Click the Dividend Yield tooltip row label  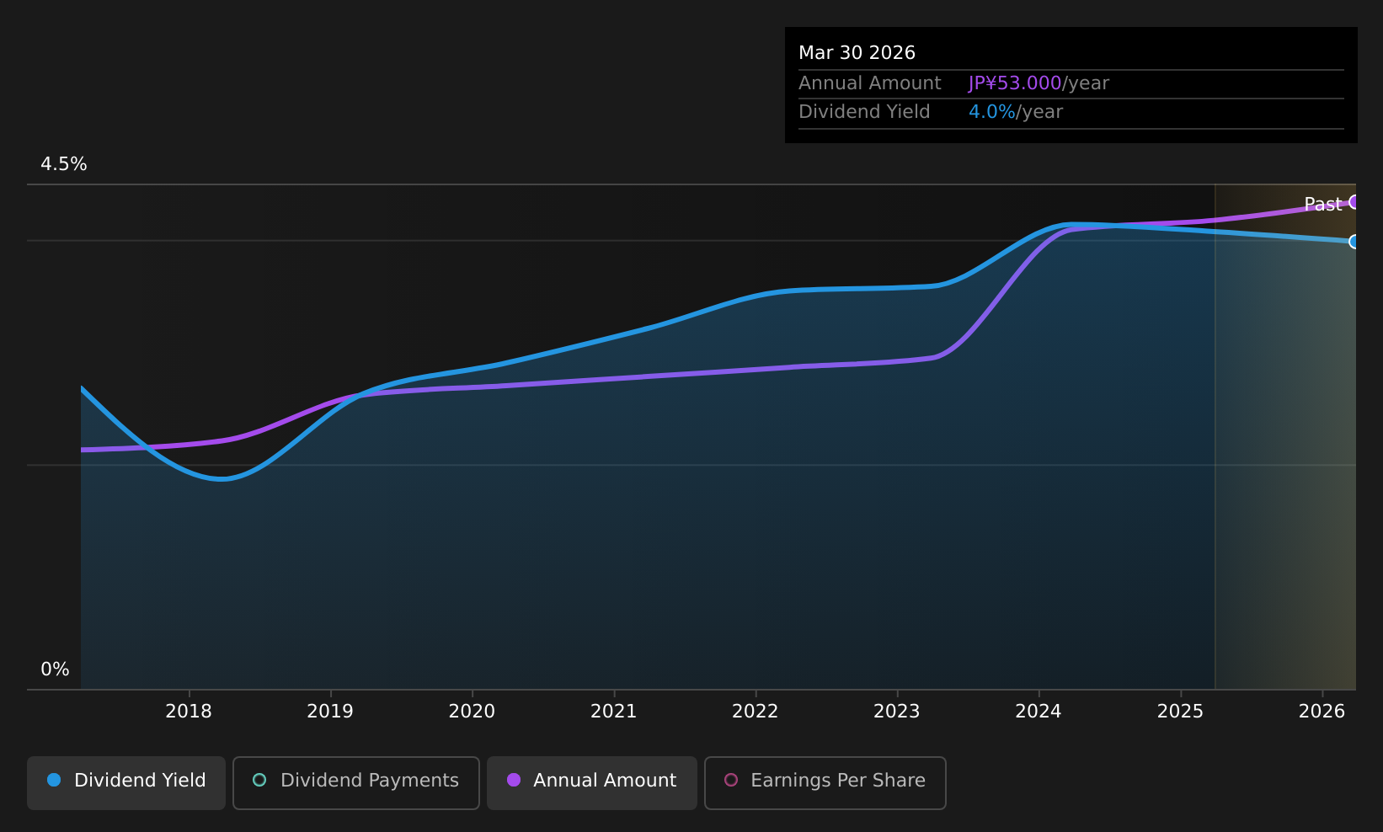pos(864,112)
